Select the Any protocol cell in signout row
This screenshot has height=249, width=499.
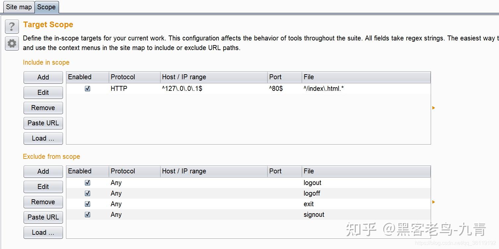(135, 215)
